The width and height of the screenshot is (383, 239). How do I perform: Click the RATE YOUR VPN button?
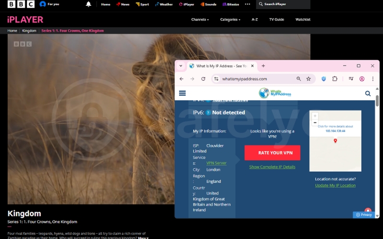272,152
